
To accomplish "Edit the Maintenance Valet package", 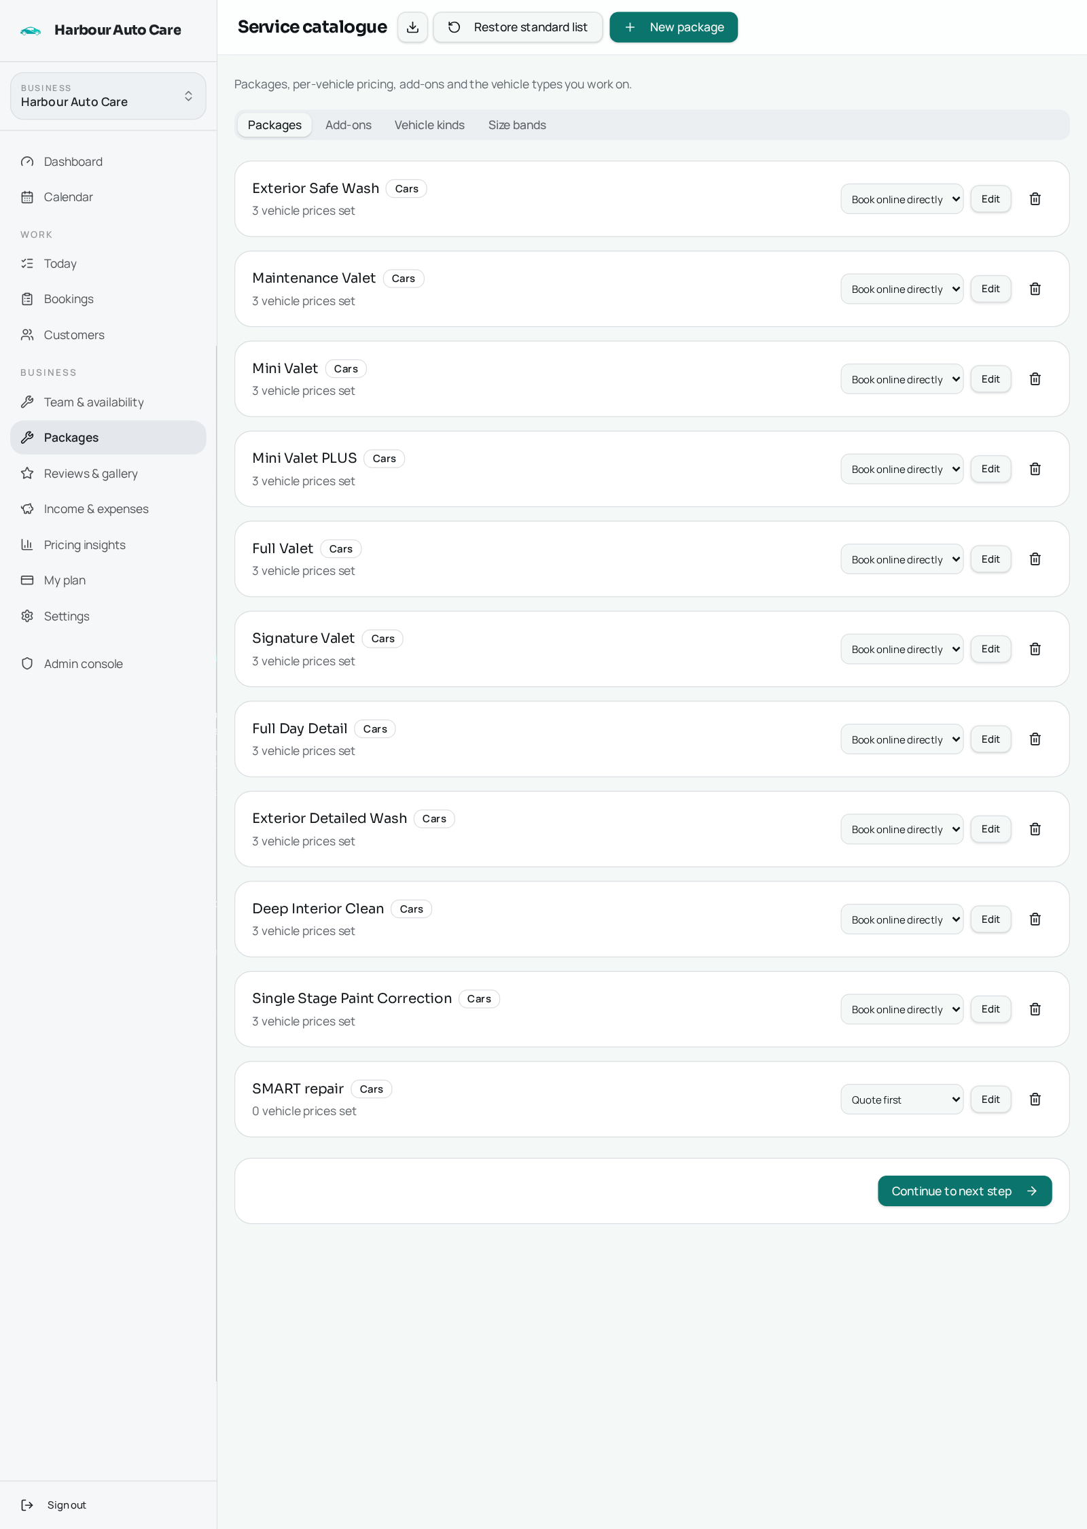I will pos(991,289).
